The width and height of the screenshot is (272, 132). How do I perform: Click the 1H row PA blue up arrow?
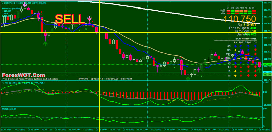coord(235,63)
